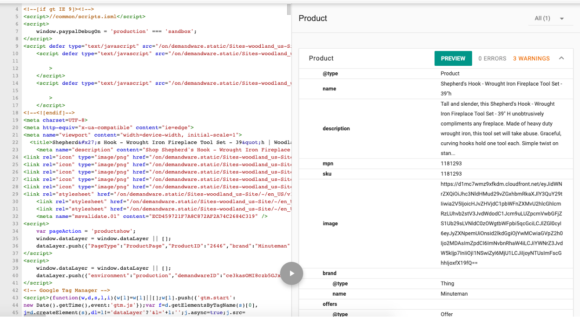Image resolution: width=580 pixels, height=317 pixels.
Task: Click line number 9 in the gutter
Action: click(17, 46)
